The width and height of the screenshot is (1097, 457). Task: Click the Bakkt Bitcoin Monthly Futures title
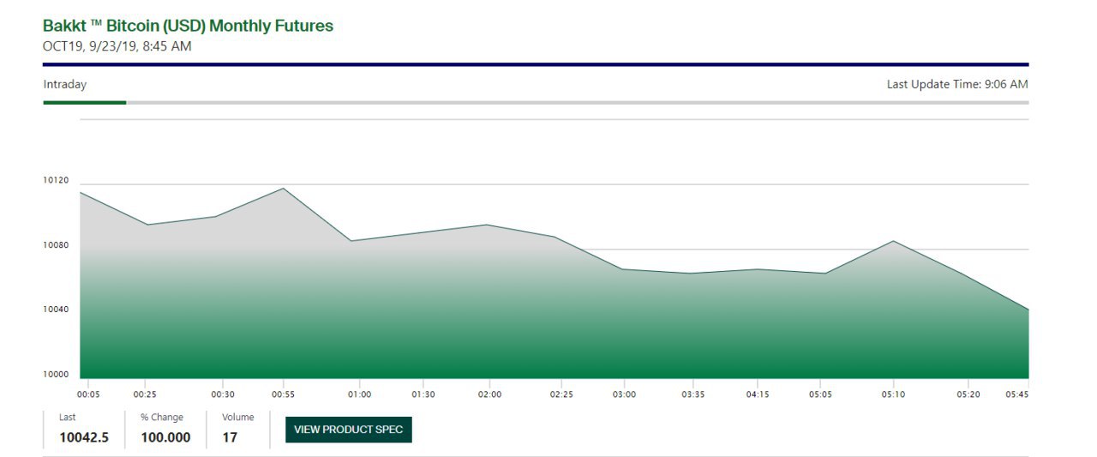(188, 26)
